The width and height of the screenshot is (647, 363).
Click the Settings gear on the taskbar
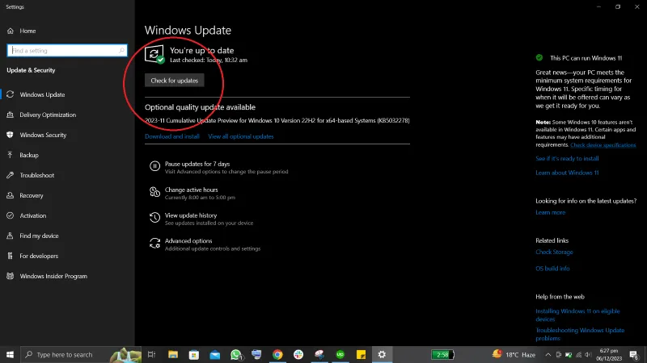pyautogui.click(x=382, y=354)
